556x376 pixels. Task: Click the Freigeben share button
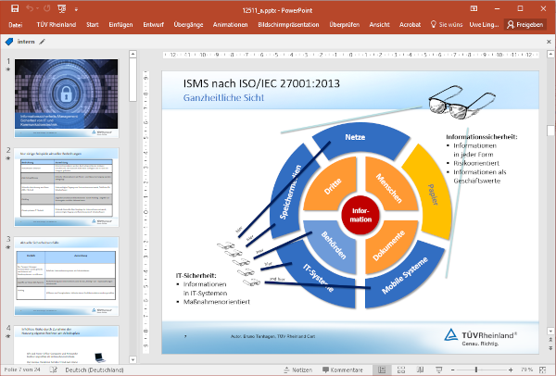526,25
